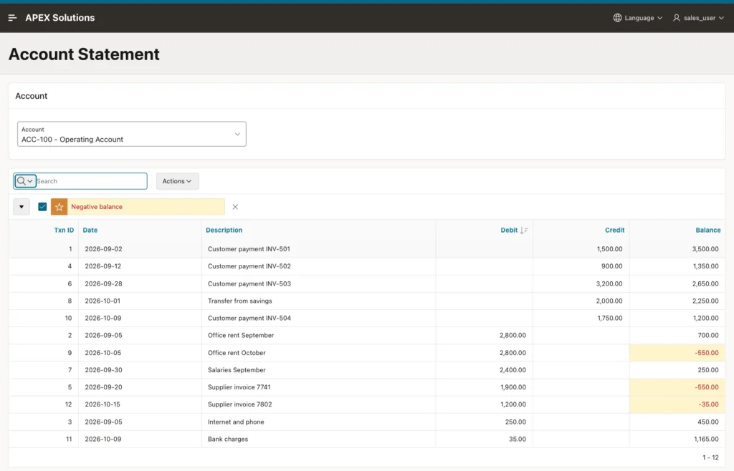734x471 pixels.
Task: Click the 2,000.00 credit value
Action: coord(609,301)
